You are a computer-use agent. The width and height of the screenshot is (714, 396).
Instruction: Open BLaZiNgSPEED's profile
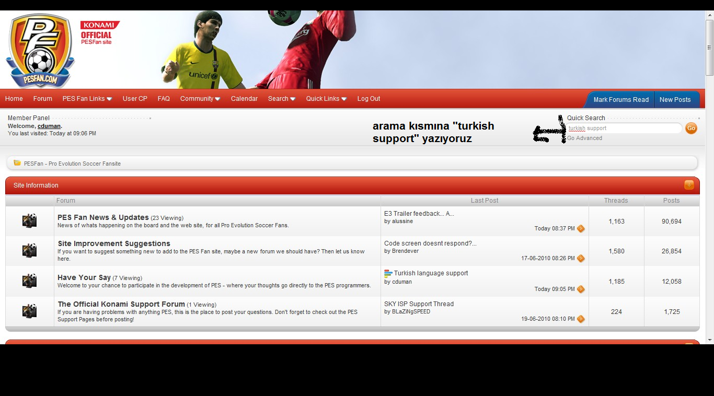pos(411,311)
